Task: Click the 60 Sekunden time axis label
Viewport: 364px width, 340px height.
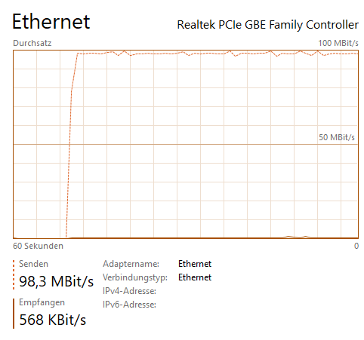Action: (x=38, y=246)
